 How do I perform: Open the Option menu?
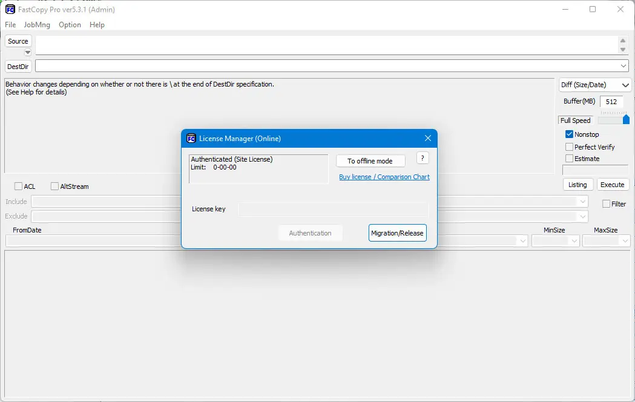pos(70,25)
